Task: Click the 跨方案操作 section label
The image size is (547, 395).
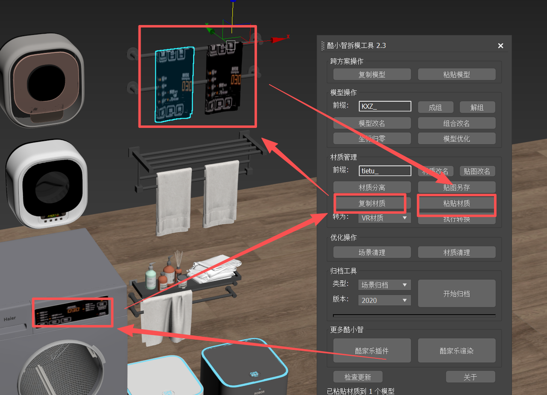Action: [347, 61]
